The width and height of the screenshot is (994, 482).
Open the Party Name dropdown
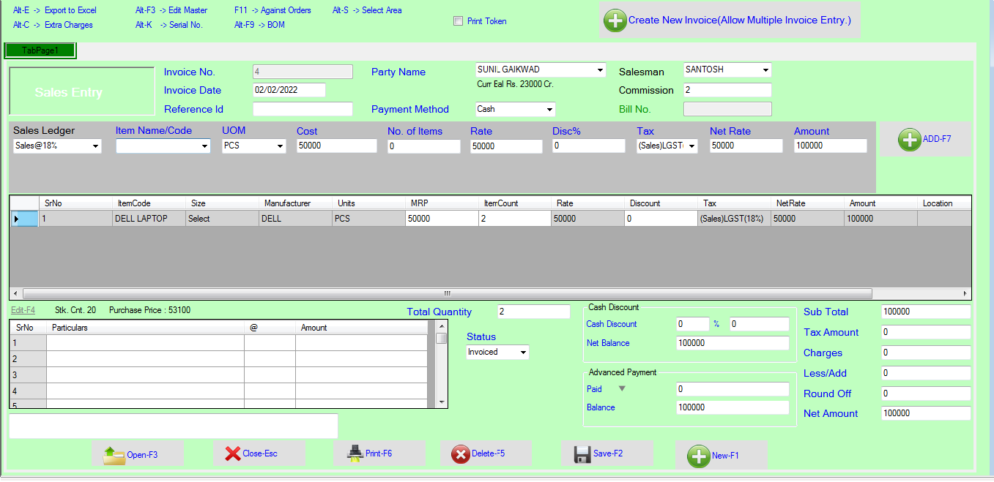[x=600, y=70]
